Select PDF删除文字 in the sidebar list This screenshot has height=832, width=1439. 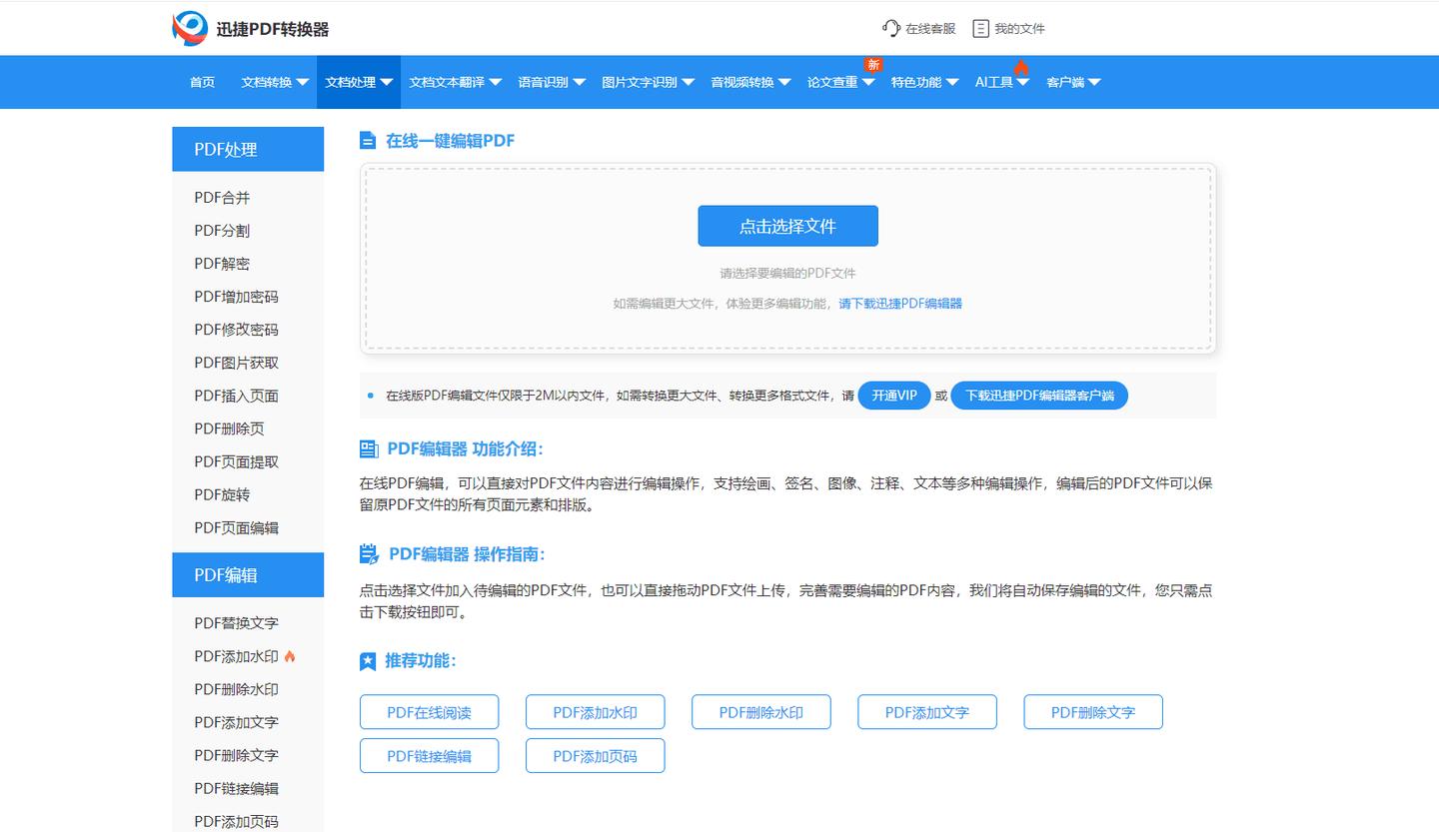[236, 755]
